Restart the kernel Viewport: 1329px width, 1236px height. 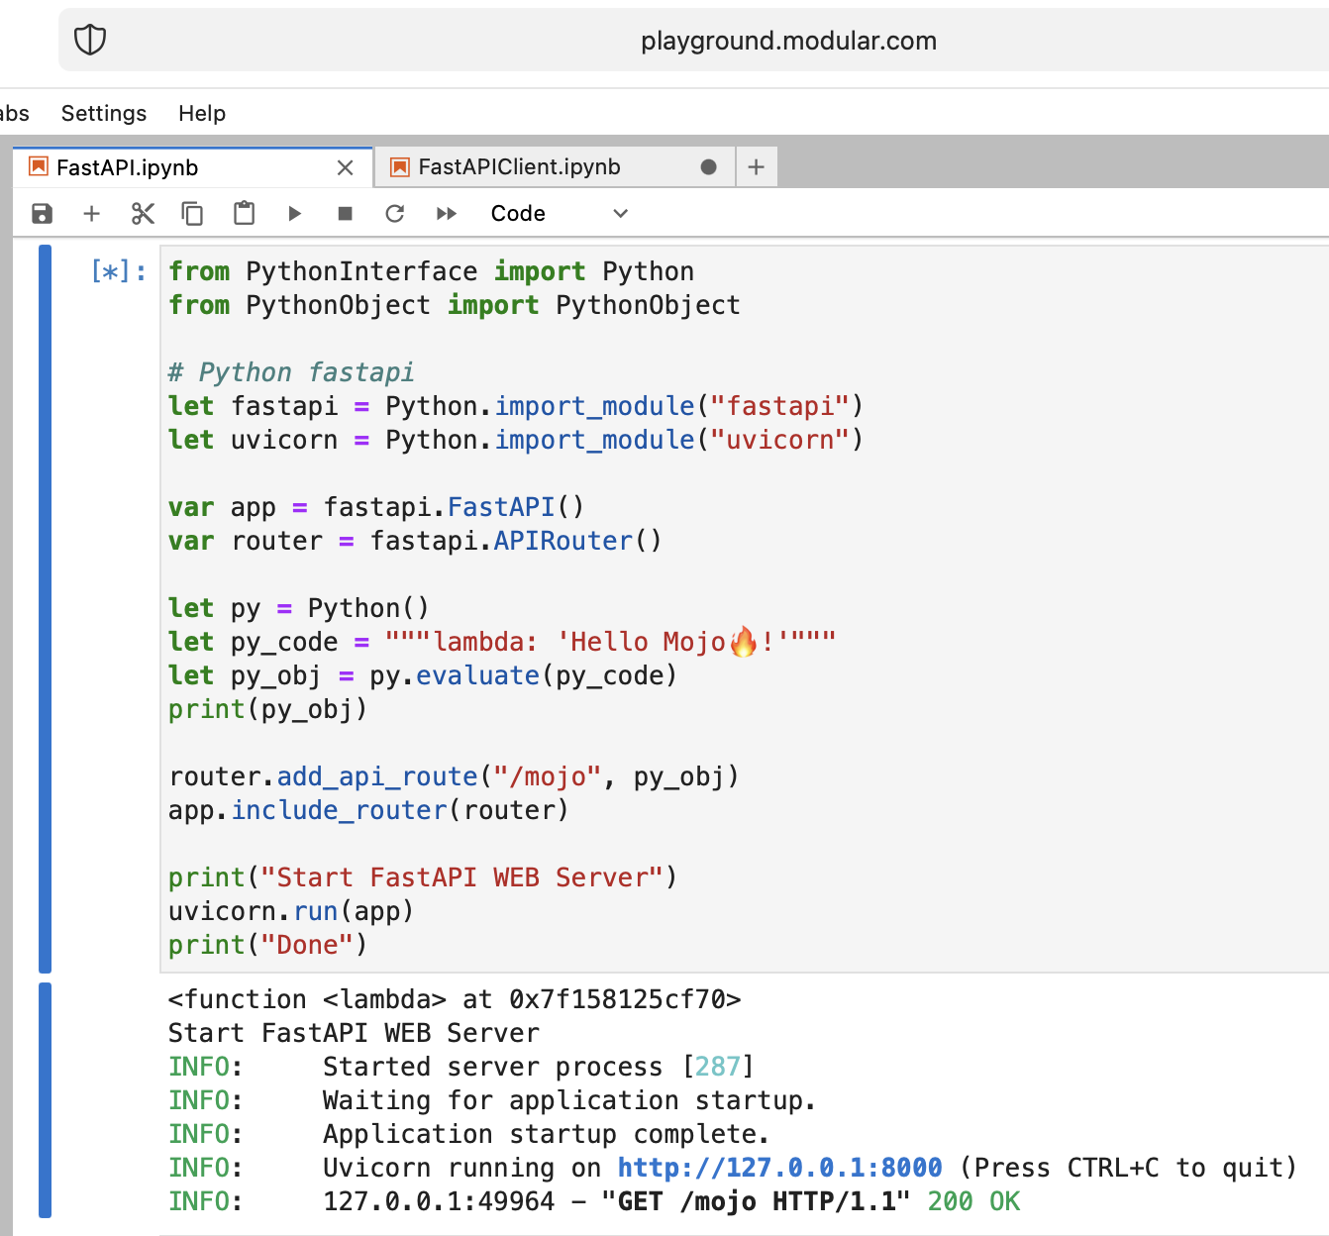(x=395, y=214)
